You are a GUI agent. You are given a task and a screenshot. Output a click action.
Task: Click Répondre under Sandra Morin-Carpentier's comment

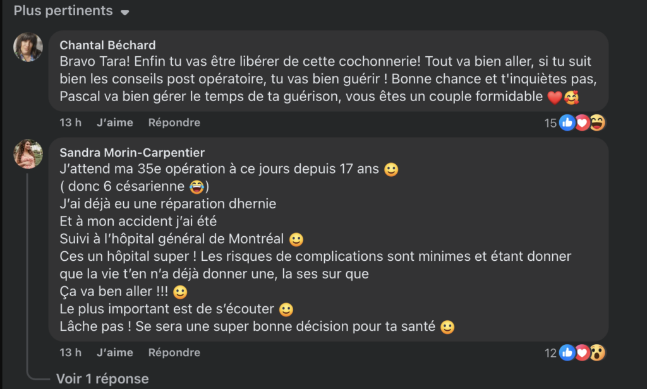(x=174, y=352)
